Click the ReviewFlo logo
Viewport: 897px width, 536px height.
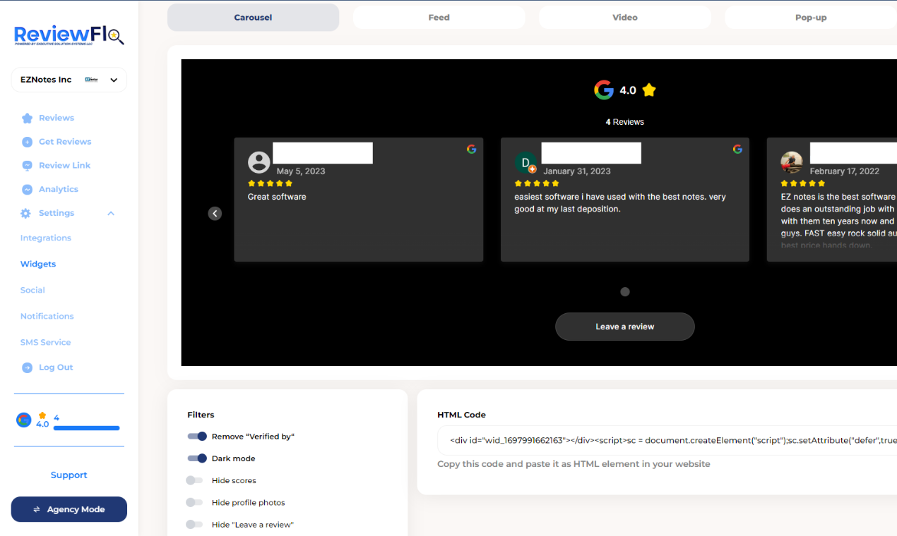point(69,35)
